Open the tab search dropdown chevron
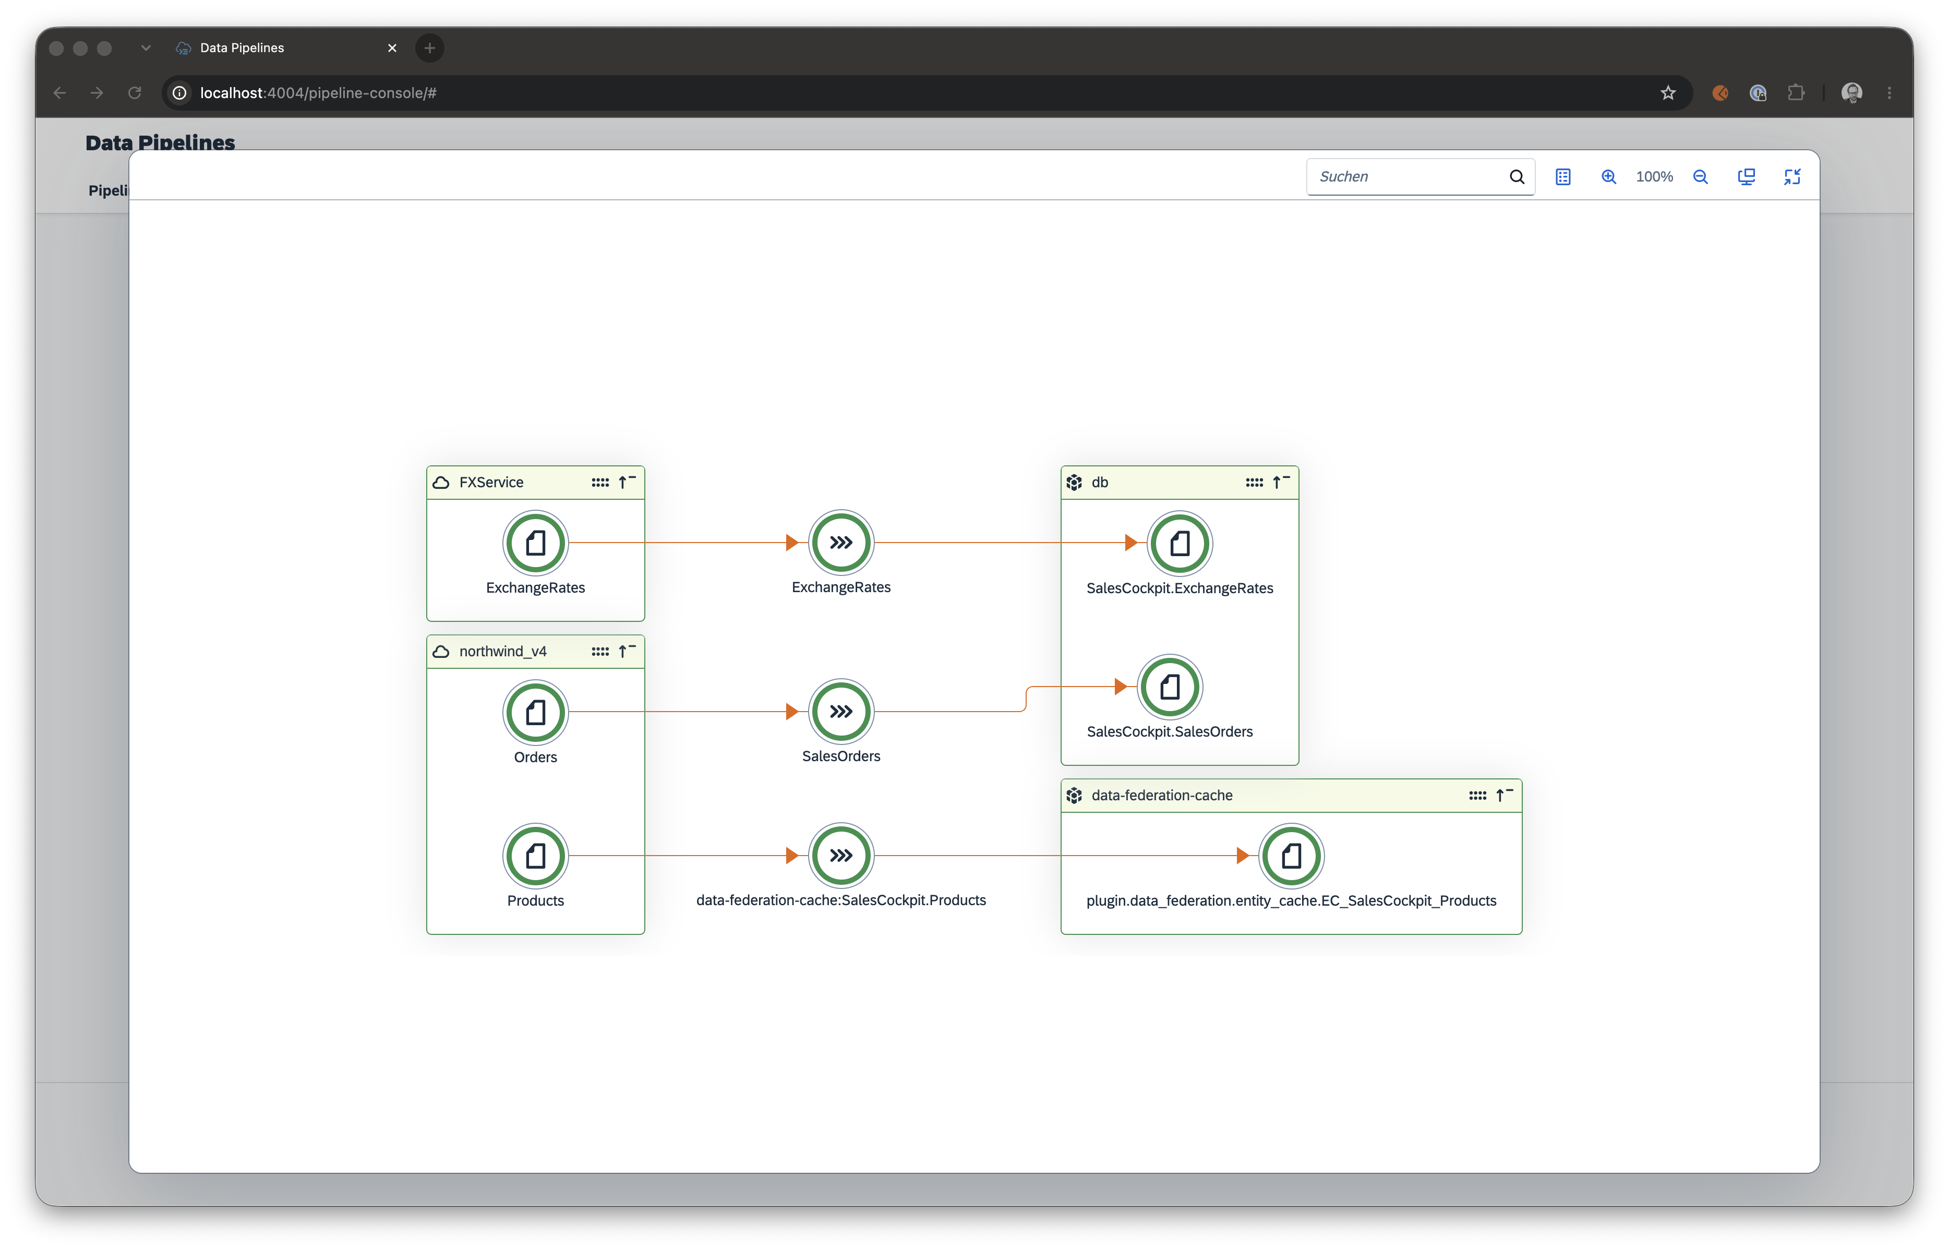 [x=145, y=48]
